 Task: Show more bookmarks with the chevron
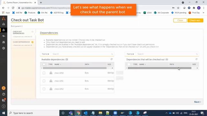click(x=203, y=13)
